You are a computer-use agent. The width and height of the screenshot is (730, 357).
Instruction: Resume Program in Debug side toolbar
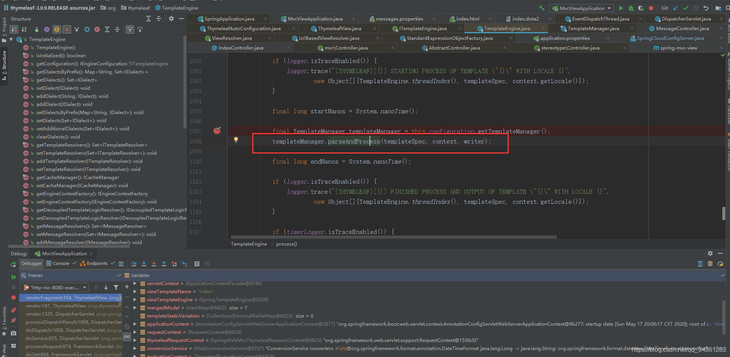pos(14,277)
